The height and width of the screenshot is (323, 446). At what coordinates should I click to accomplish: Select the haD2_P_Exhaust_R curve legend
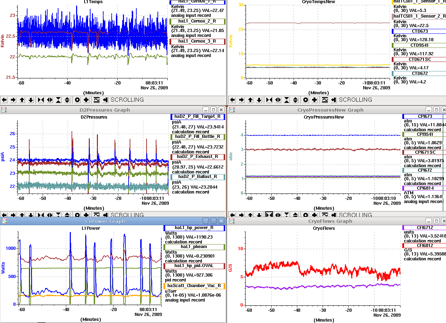(197, 157)
